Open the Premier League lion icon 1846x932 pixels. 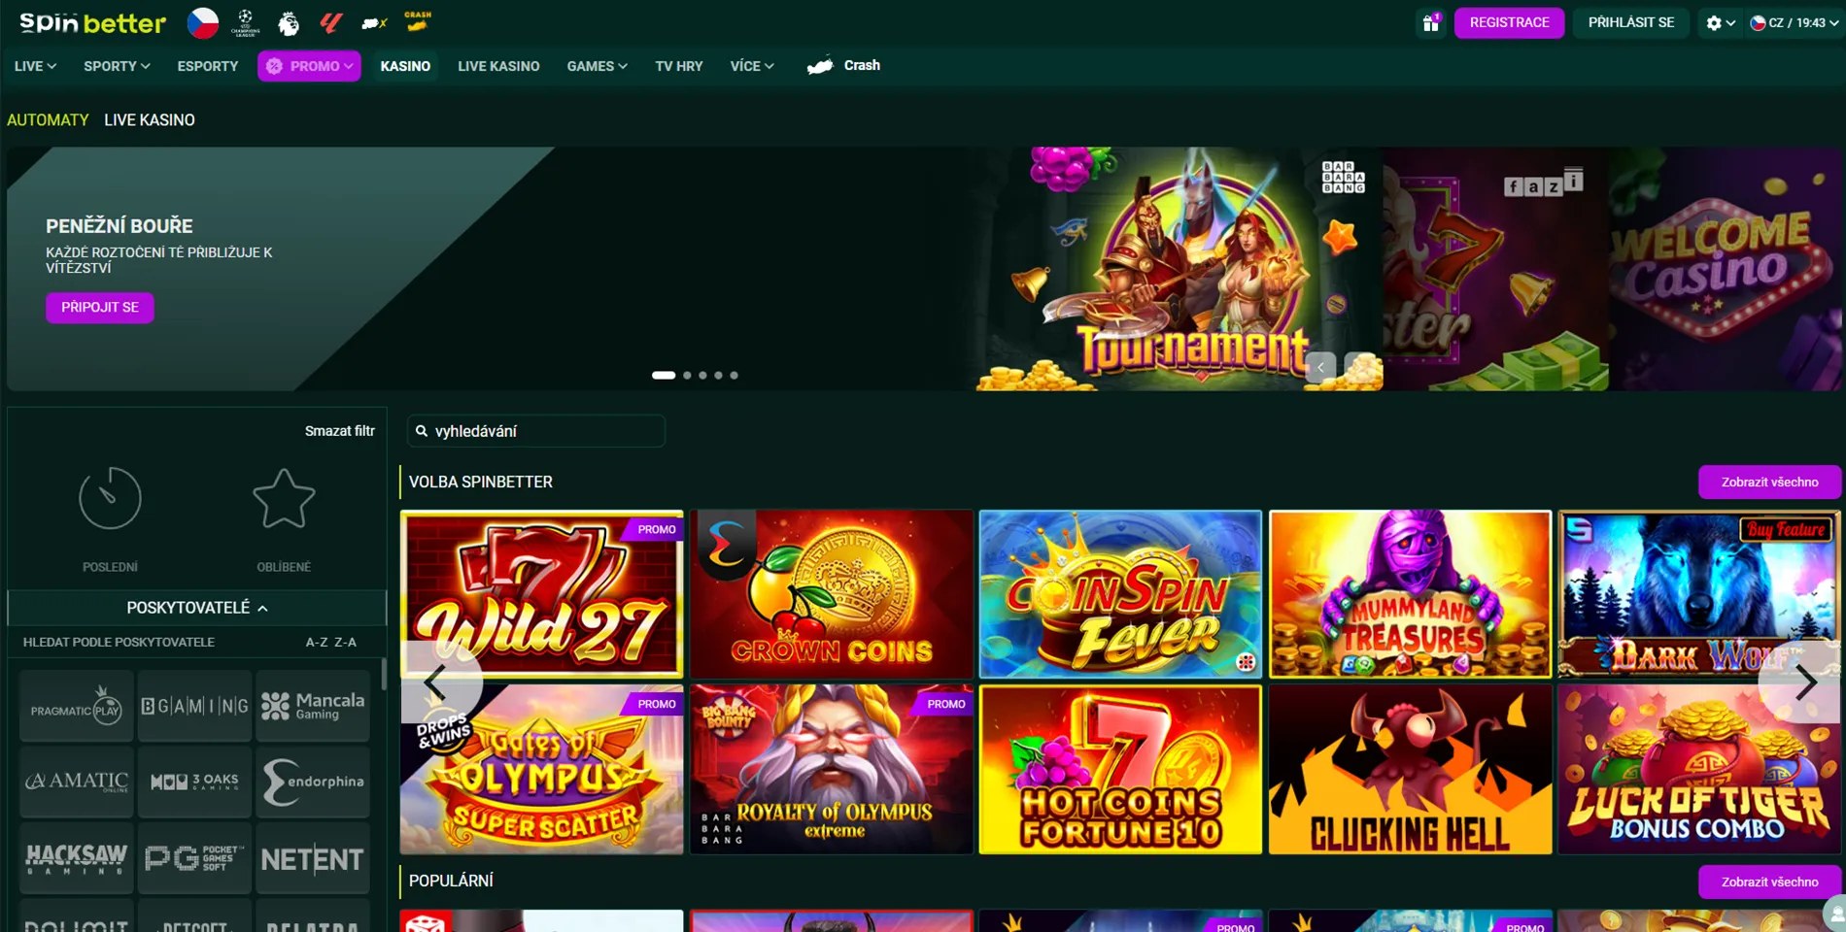[x=289, y=22]
